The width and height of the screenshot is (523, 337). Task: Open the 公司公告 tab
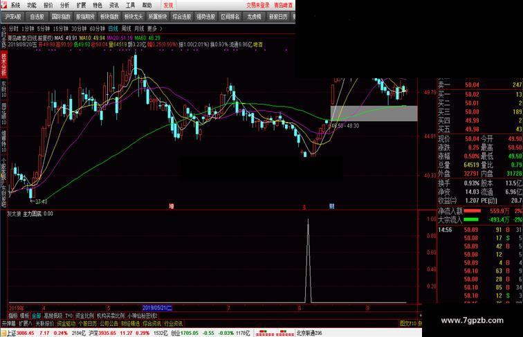click(x=109, y=323)
